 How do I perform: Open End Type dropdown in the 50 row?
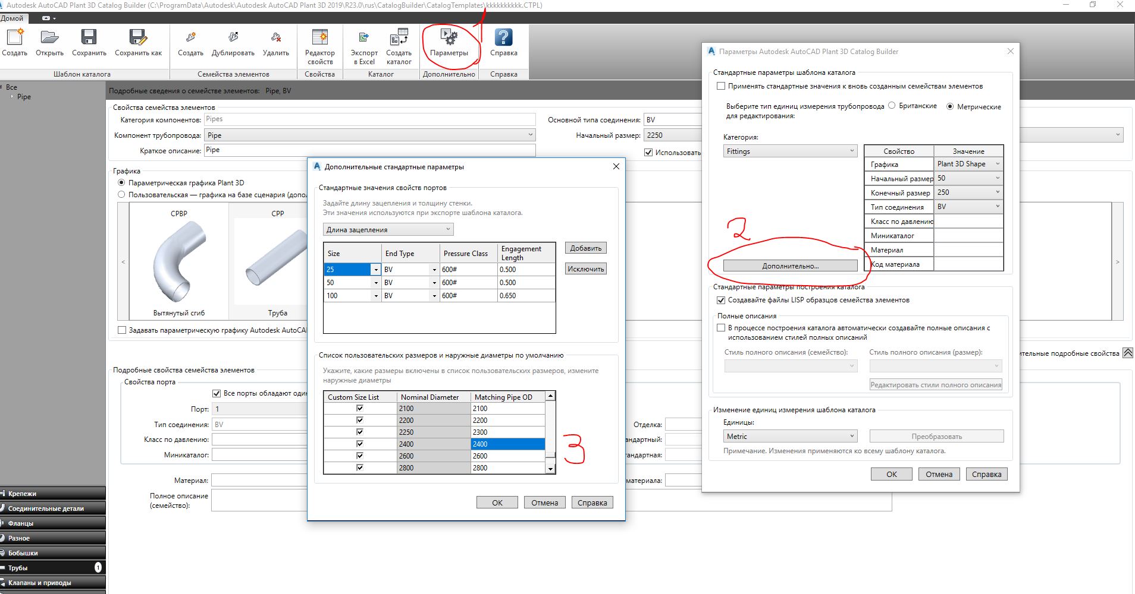[x=434, y=283]
